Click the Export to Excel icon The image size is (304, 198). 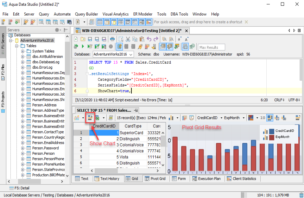[97, 118]
